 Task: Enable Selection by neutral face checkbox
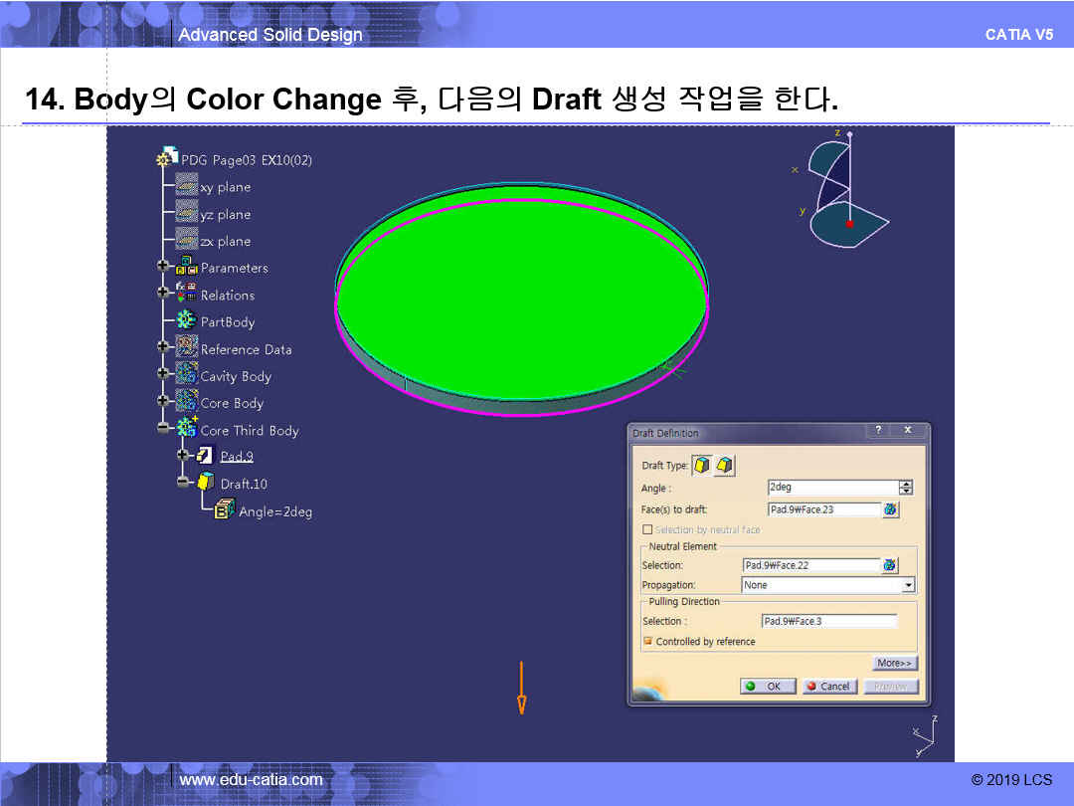click(x=647, y=530)
